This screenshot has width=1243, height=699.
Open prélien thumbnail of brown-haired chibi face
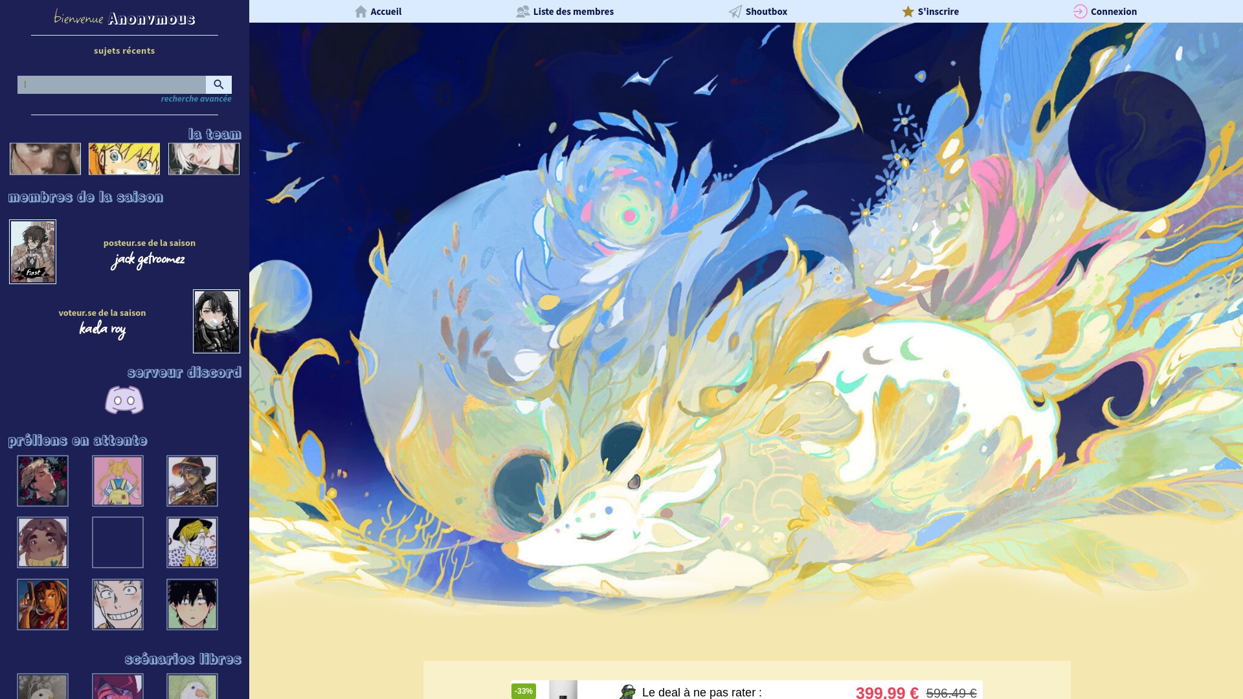click(x=43, y=542)
